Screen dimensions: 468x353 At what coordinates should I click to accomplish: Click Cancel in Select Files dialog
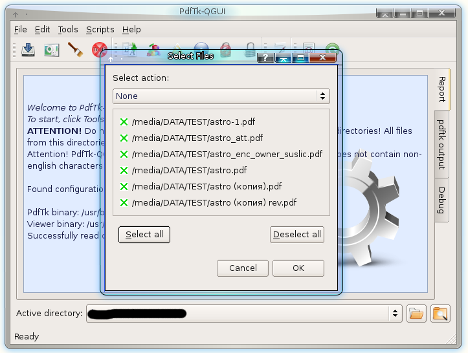pyautogui.click(x=243, y=268)
